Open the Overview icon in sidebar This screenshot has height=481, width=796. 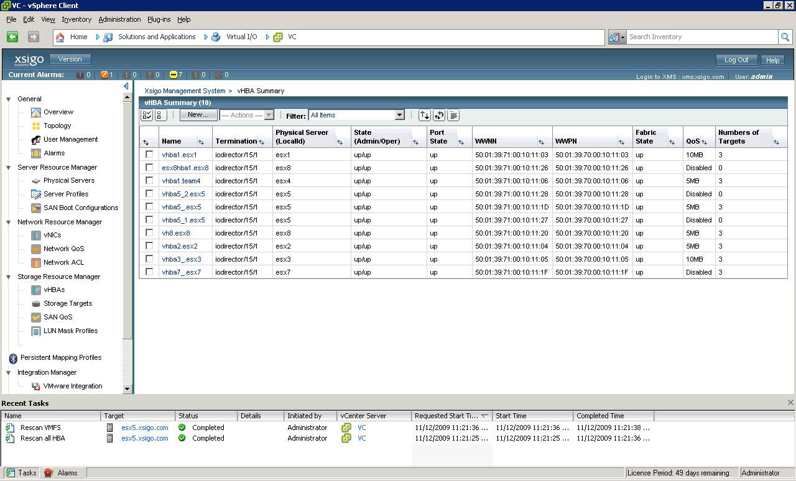(x=36, y=112)
